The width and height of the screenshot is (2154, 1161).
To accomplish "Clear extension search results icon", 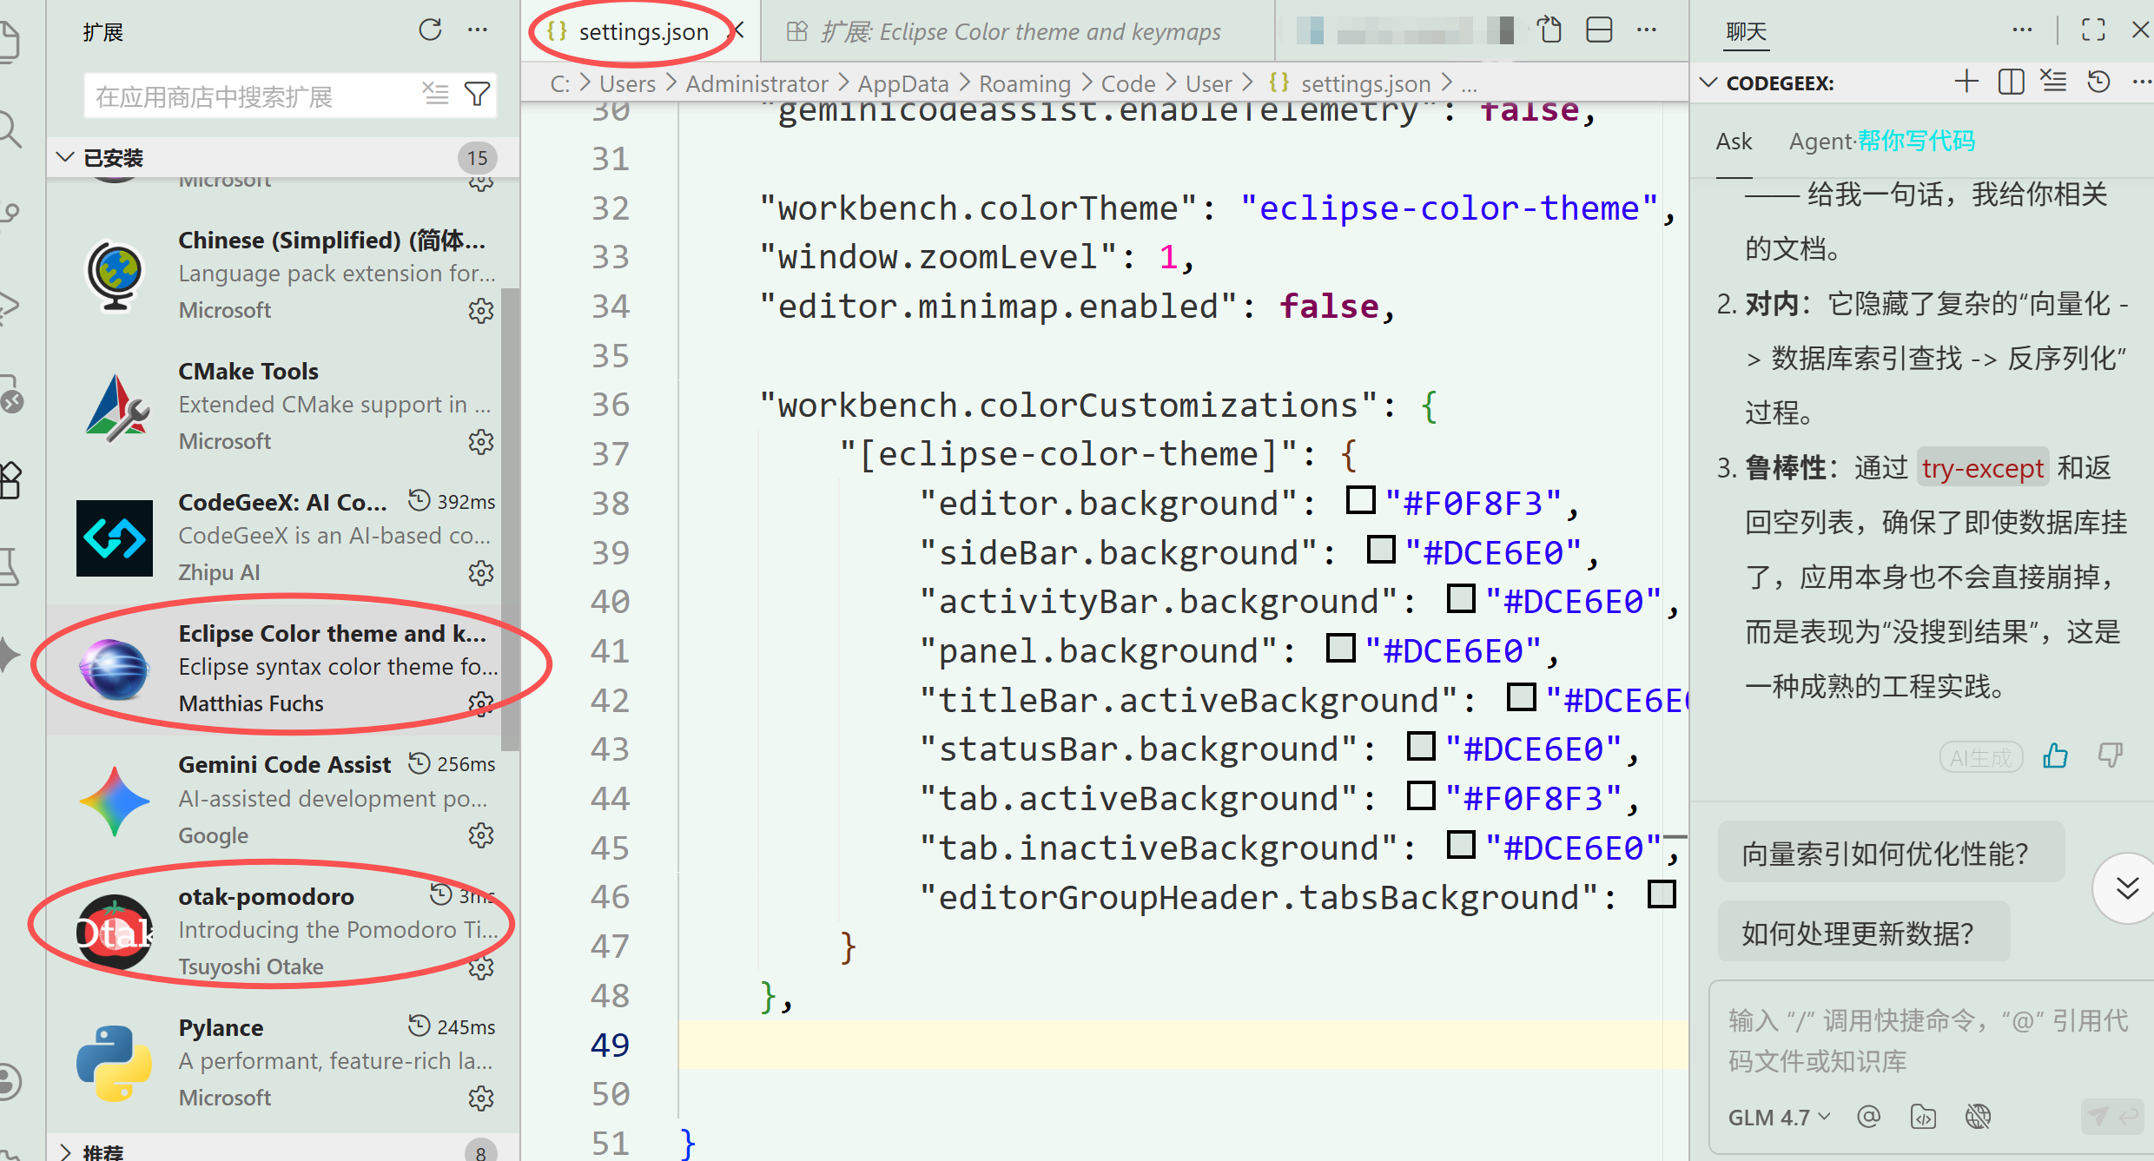I will coord(435,94).
